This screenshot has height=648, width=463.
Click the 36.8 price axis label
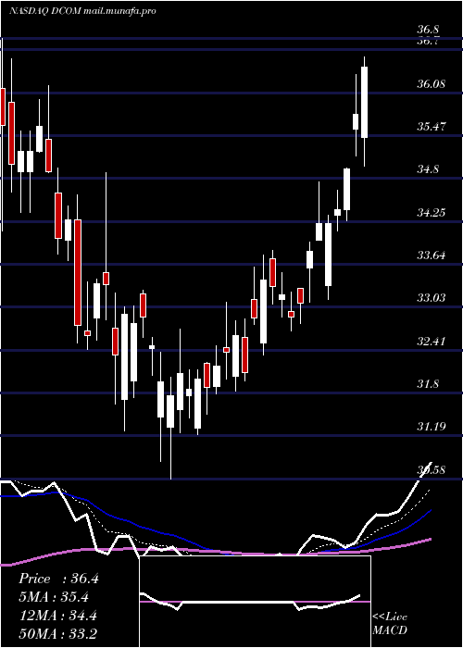pos(428,30)
